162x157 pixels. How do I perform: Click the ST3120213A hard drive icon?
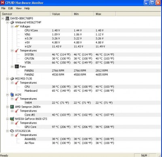pos(12,131)
